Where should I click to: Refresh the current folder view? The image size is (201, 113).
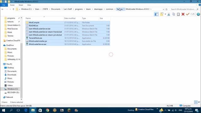tap(166, 9)
